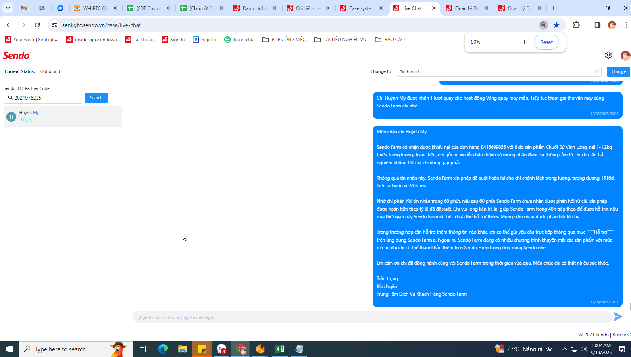Open the weather widget showing 27°C

click(524, 349)
